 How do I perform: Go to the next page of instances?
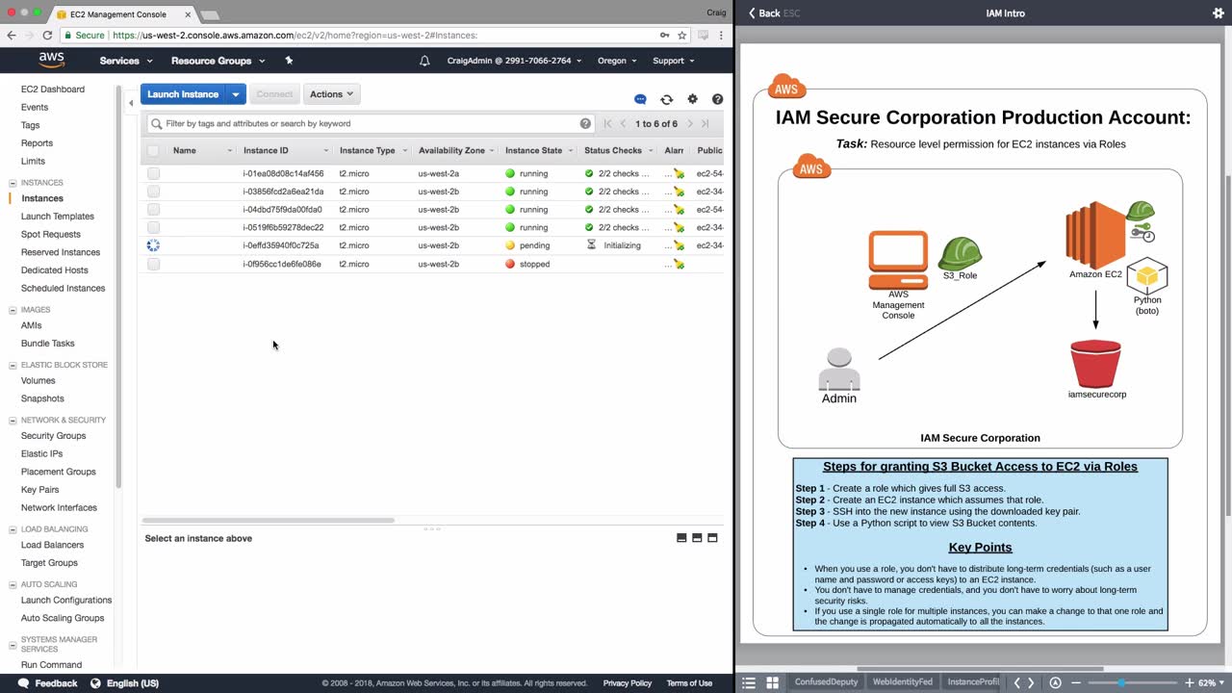(689, 123)
